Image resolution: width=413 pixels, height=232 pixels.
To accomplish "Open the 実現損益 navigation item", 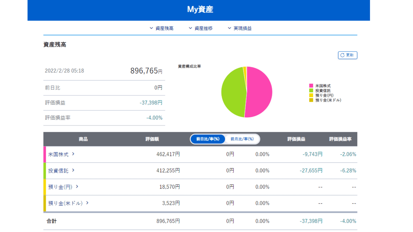I will point(243,28).
